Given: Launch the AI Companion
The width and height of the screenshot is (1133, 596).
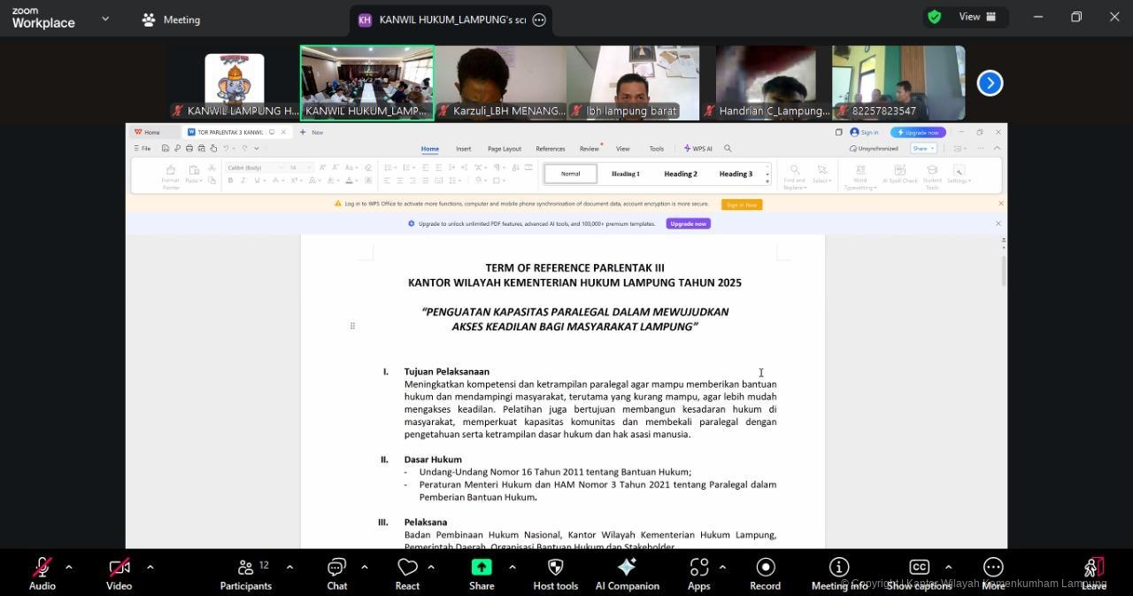Looking at the screenshot, I should coord(627,573).
